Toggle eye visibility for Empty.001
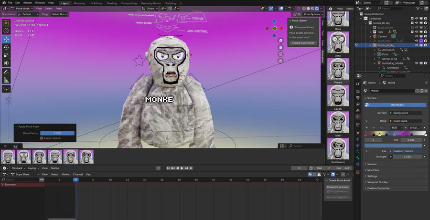Screen dimensions: 430x220 [417, 41]
